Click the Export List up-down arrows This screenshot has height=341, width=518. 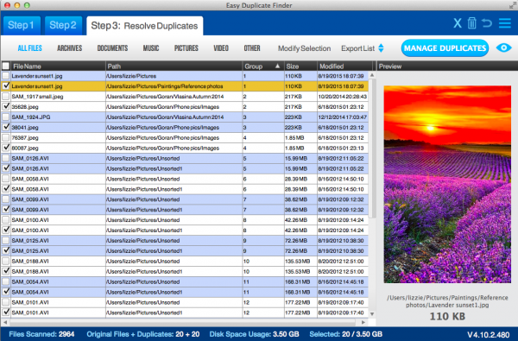coord(381,48)
